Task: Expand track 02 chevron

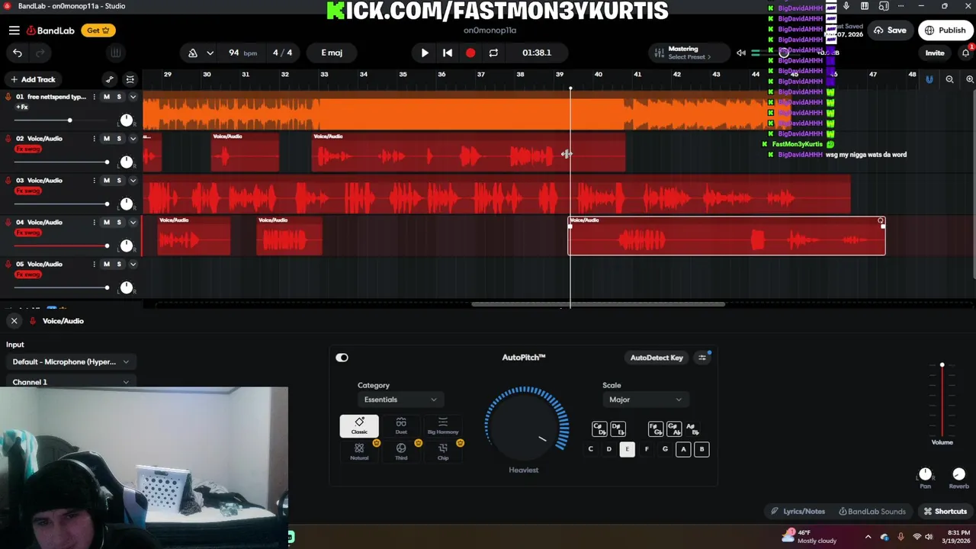Action: [x=133, y=139]
